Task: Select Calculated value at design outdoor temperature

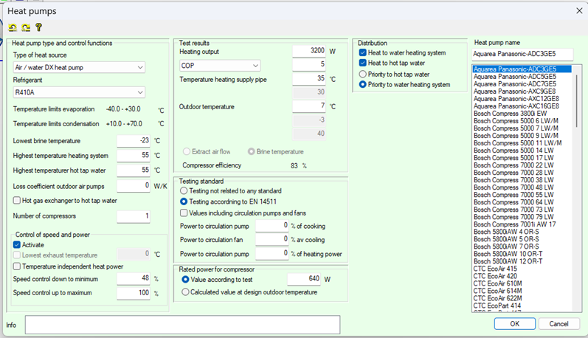Action: point(185,292)
